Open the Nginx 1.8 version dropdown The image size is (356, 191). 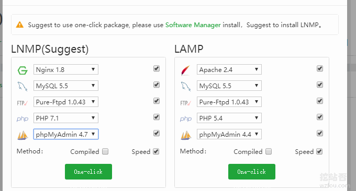(66, 69)
